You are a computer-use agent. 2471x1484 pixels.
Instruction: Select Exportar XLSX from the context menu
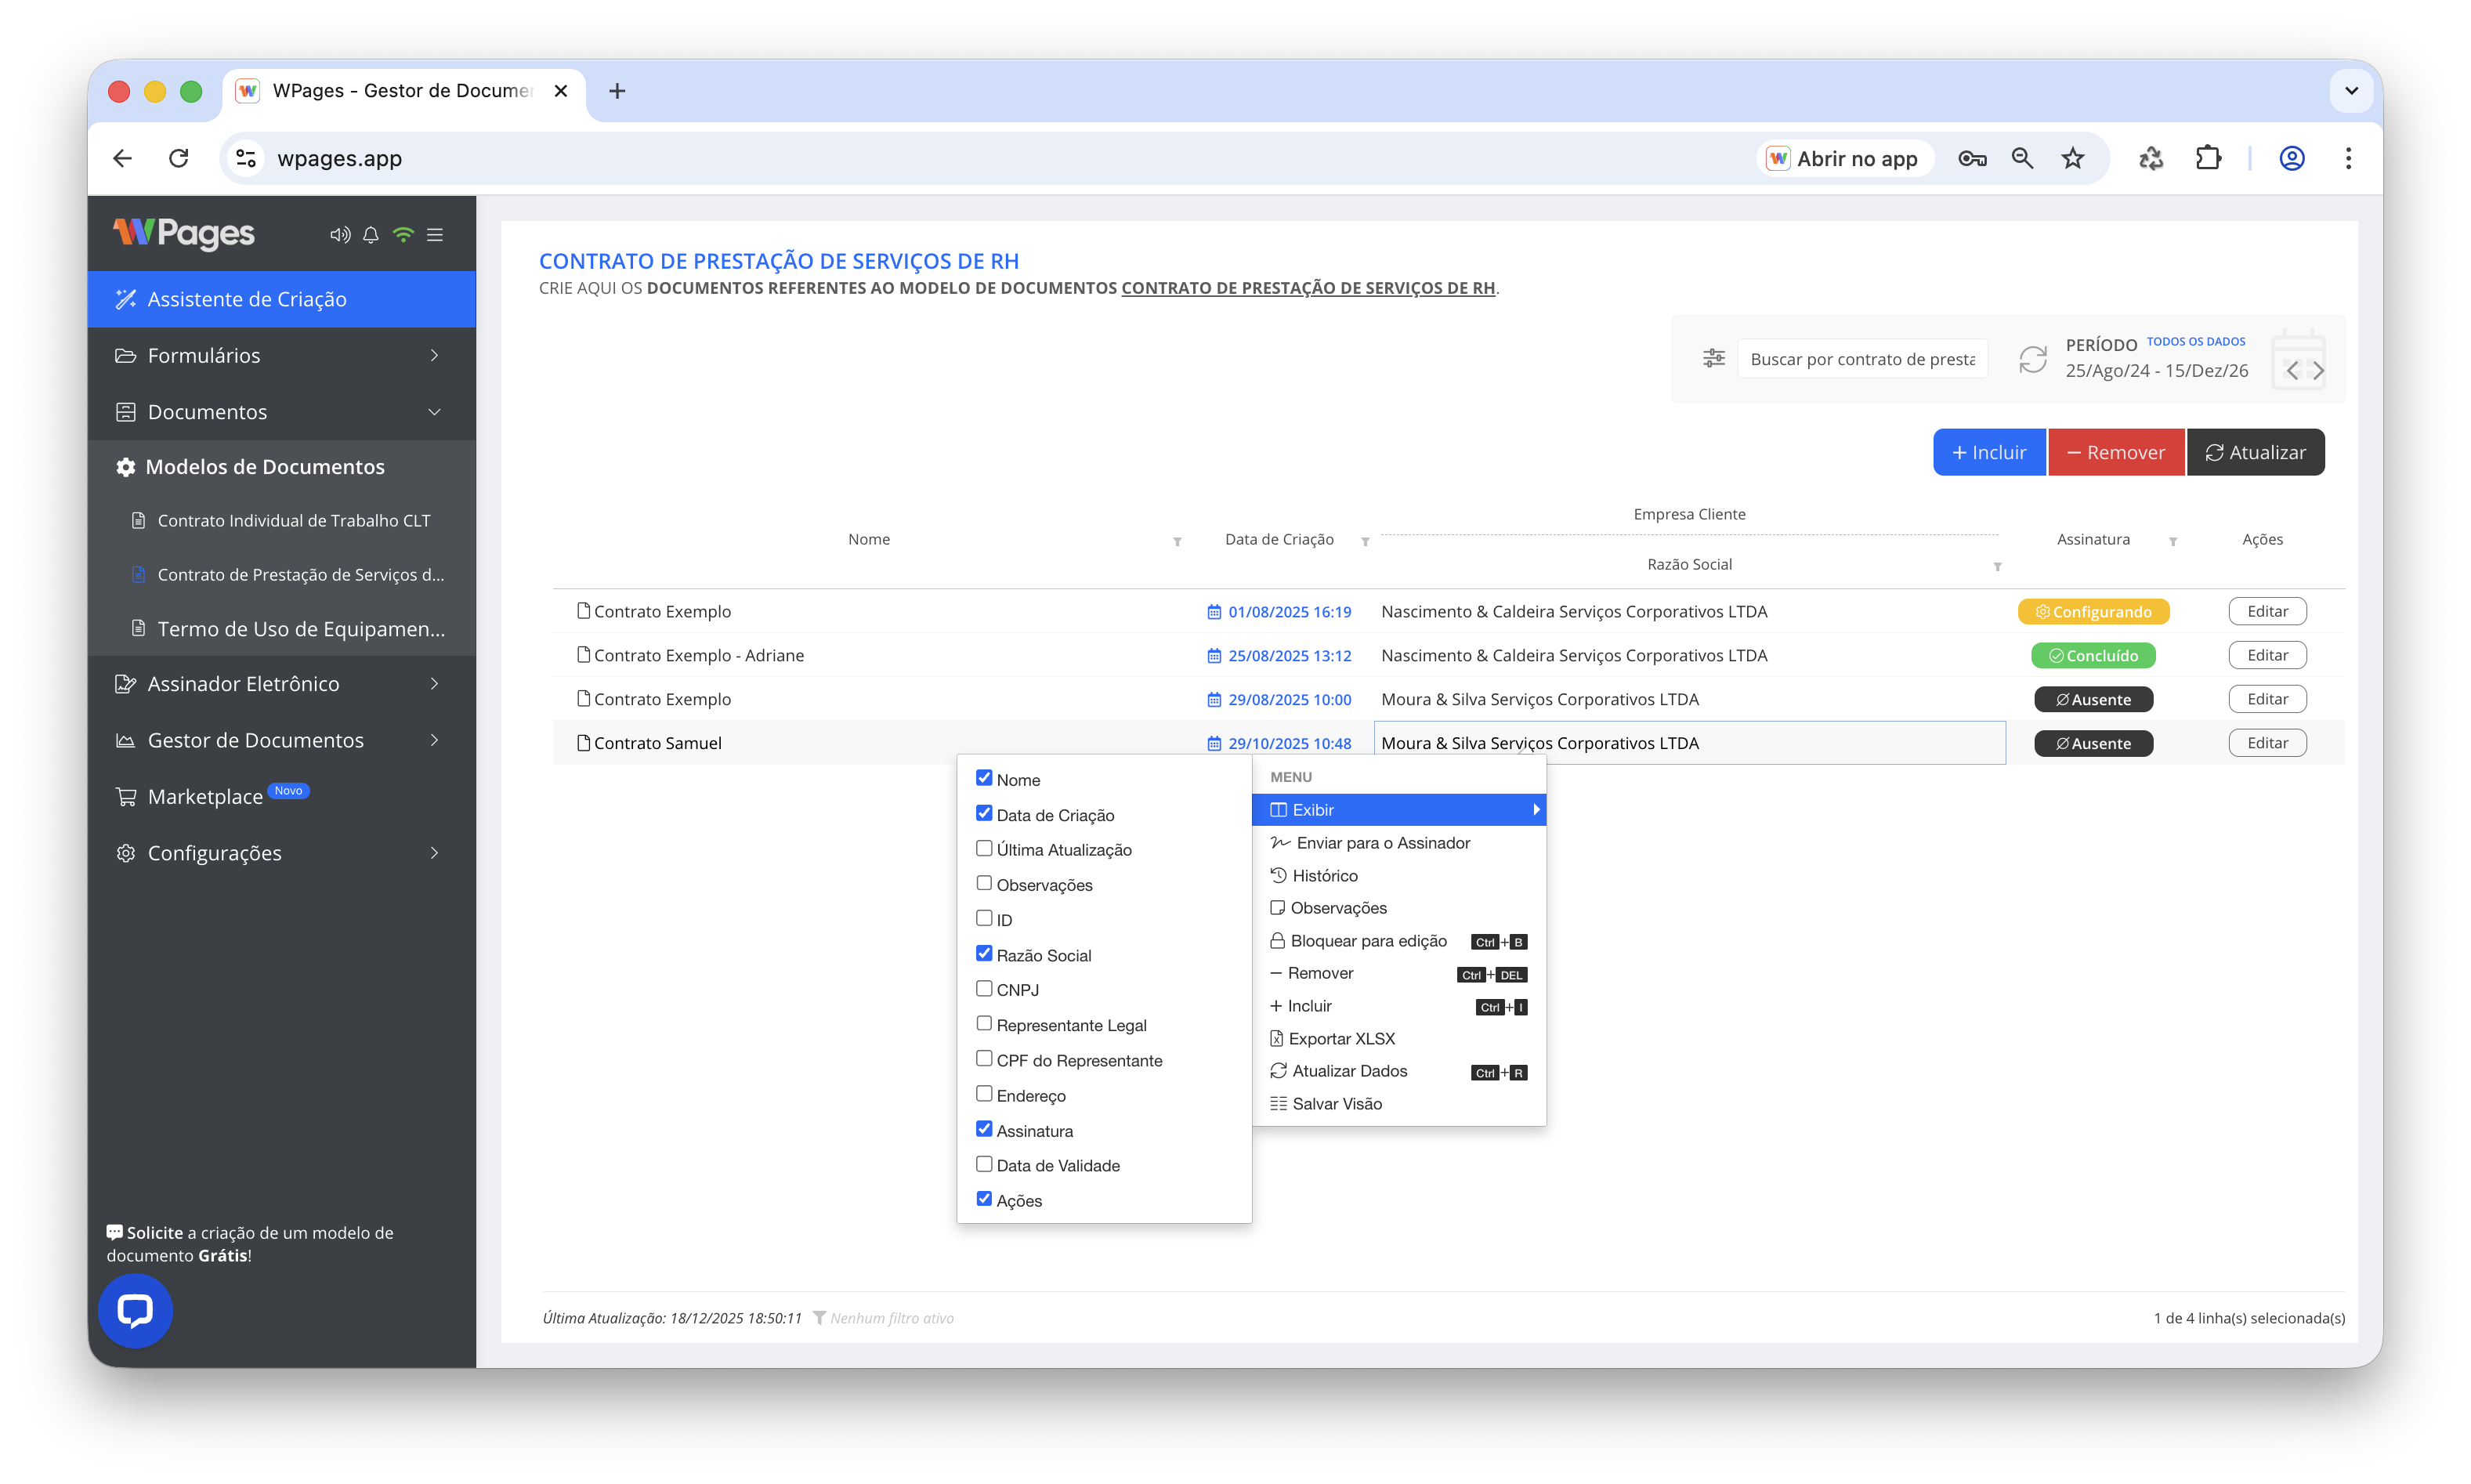[x=1343, y=1038]
